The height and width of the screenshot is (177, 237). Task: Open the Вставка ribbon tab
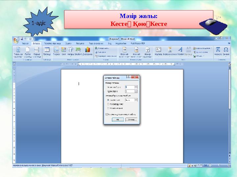(x=36, y=43)
